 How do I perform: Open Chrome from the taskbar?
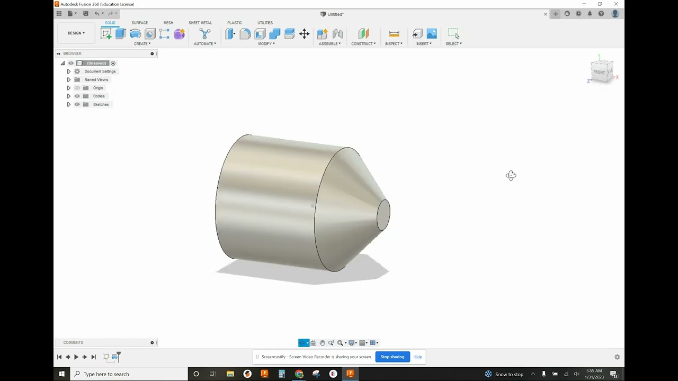click(299, 374)
